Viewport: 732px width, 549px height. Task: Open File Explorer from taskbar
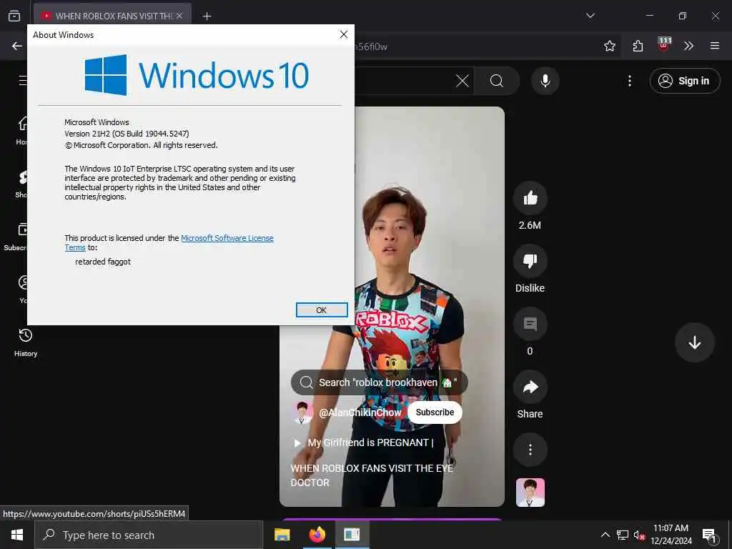[x=282, y=535]
